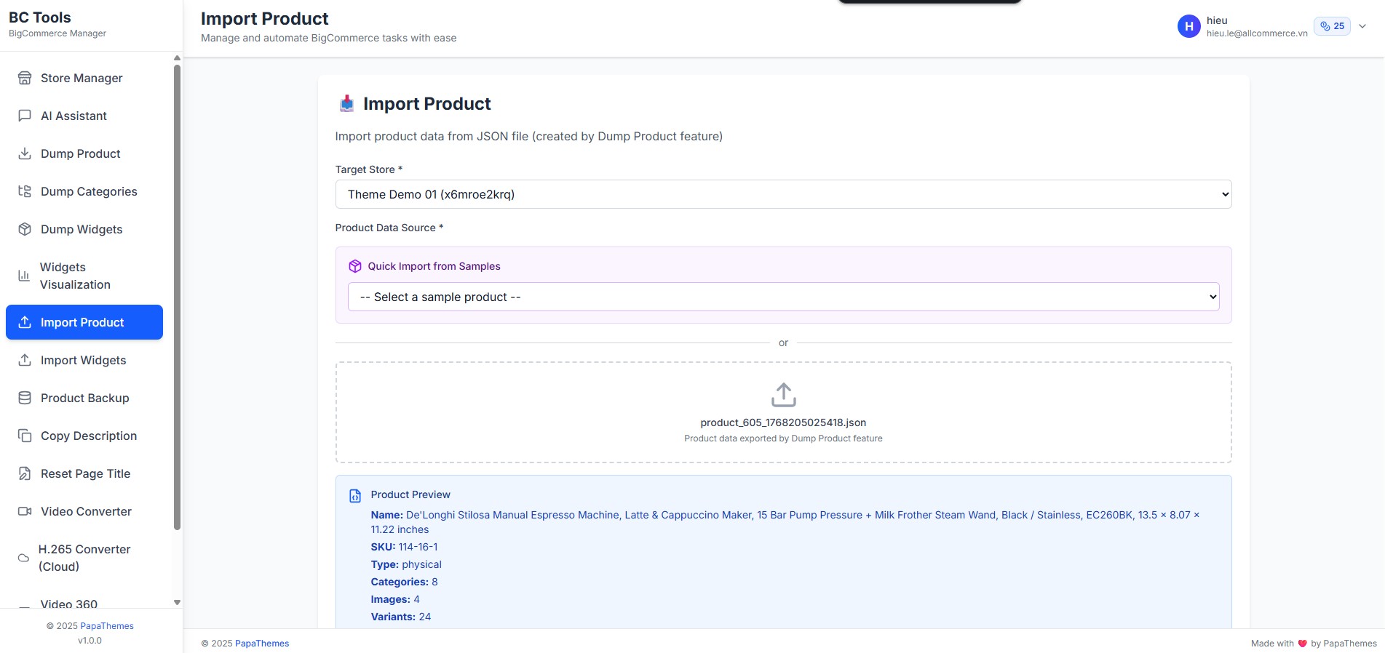The width and height of the screenshot is (1385, 653).
Task: Click the AI Assistant chat bubble icon
Action: [x=25, y=116]
